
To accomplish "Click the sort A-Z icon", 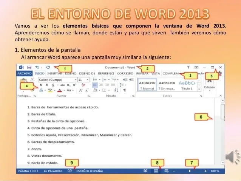I will 116,90.
